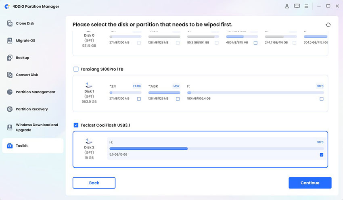Screen dimensions: 343x200
Task: Click the Convert Disk sidebar icon
Action: (x=10, y=75)
